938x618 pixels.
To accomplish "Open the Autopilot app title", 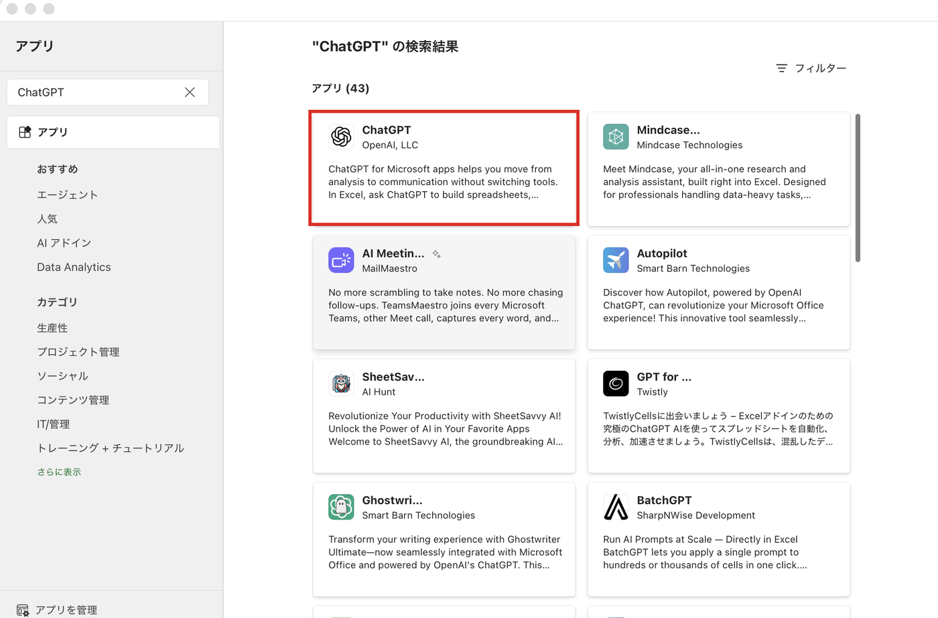I will [x=662, y=253].
